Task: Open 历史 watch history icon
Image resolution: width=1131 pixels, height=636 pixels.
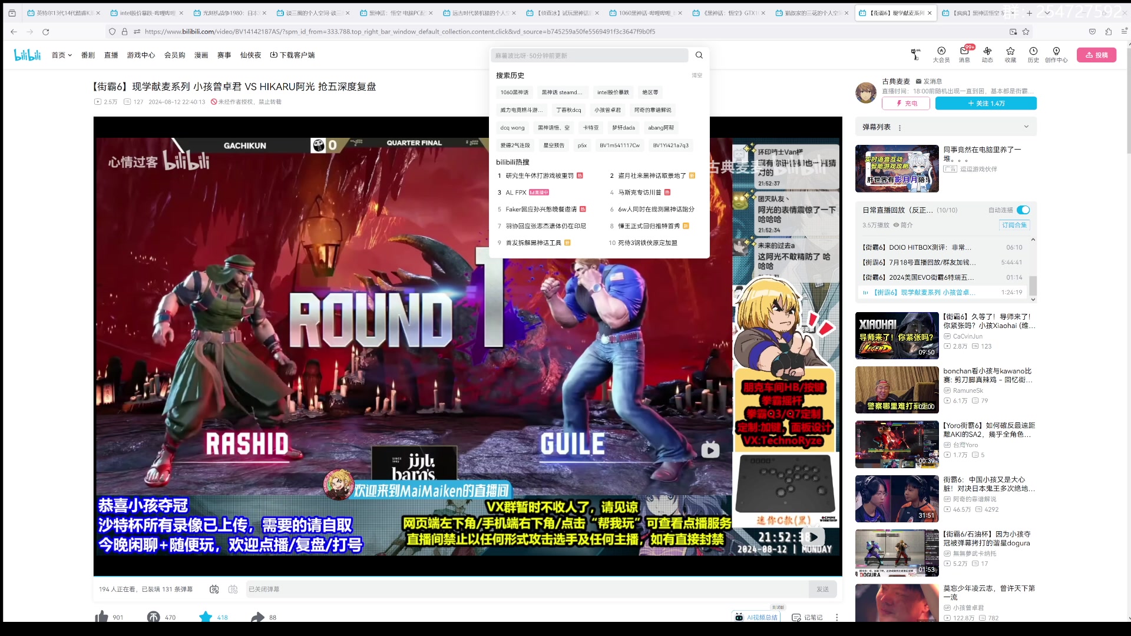Action: (x=1033, y=54)
